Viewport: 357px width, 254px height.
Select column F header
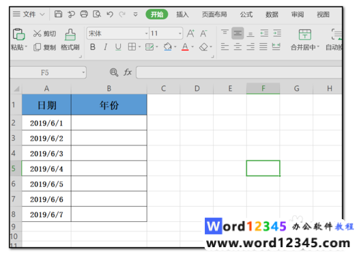[263, 88]
